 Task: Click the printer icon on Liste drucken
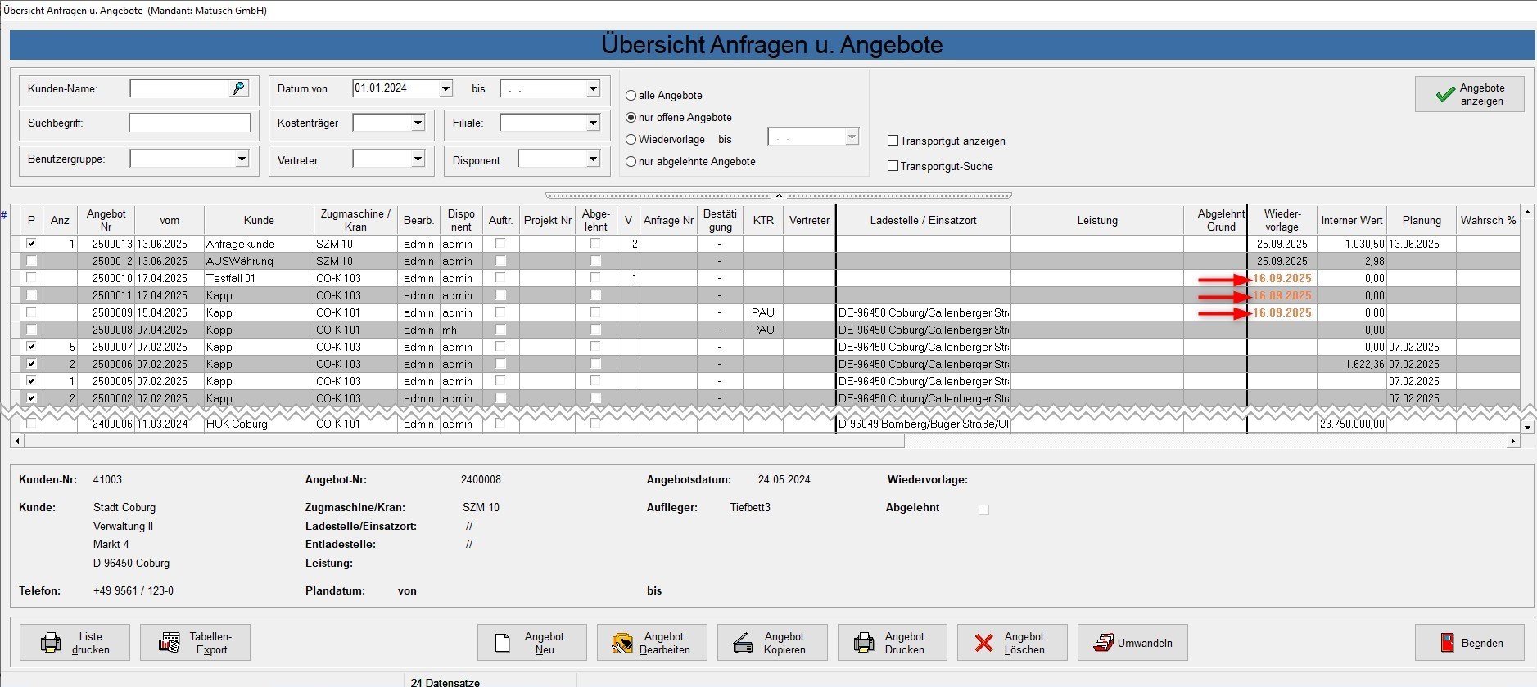51,643
